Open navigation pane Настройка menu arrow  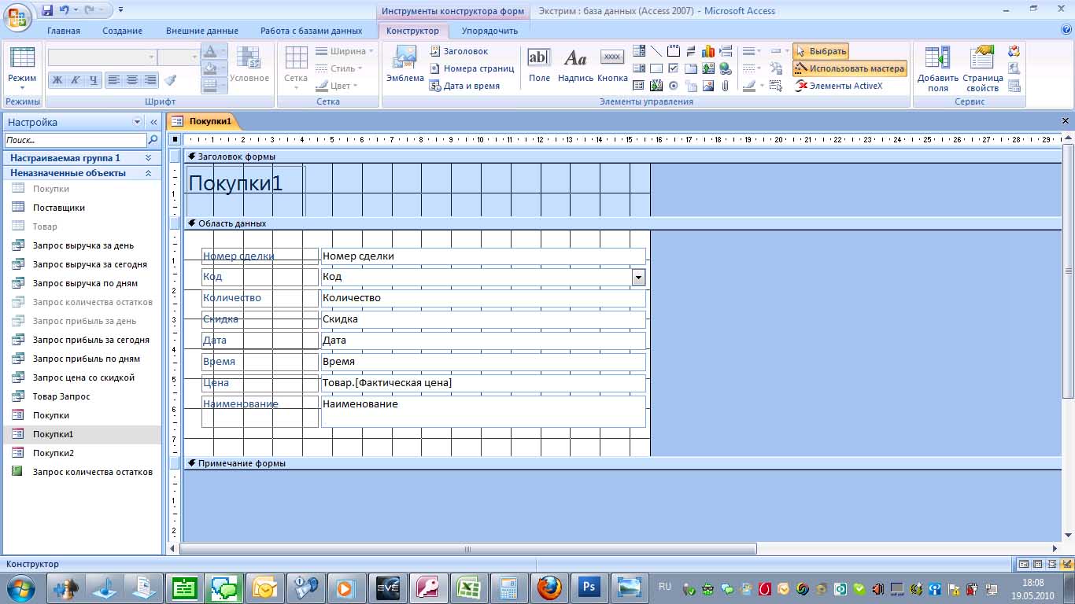click(x=138, y=123)
